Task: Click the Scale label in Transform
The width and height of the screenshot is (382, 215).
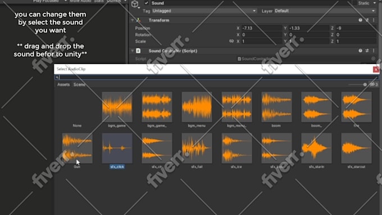Action: click(x=140, y=41)
